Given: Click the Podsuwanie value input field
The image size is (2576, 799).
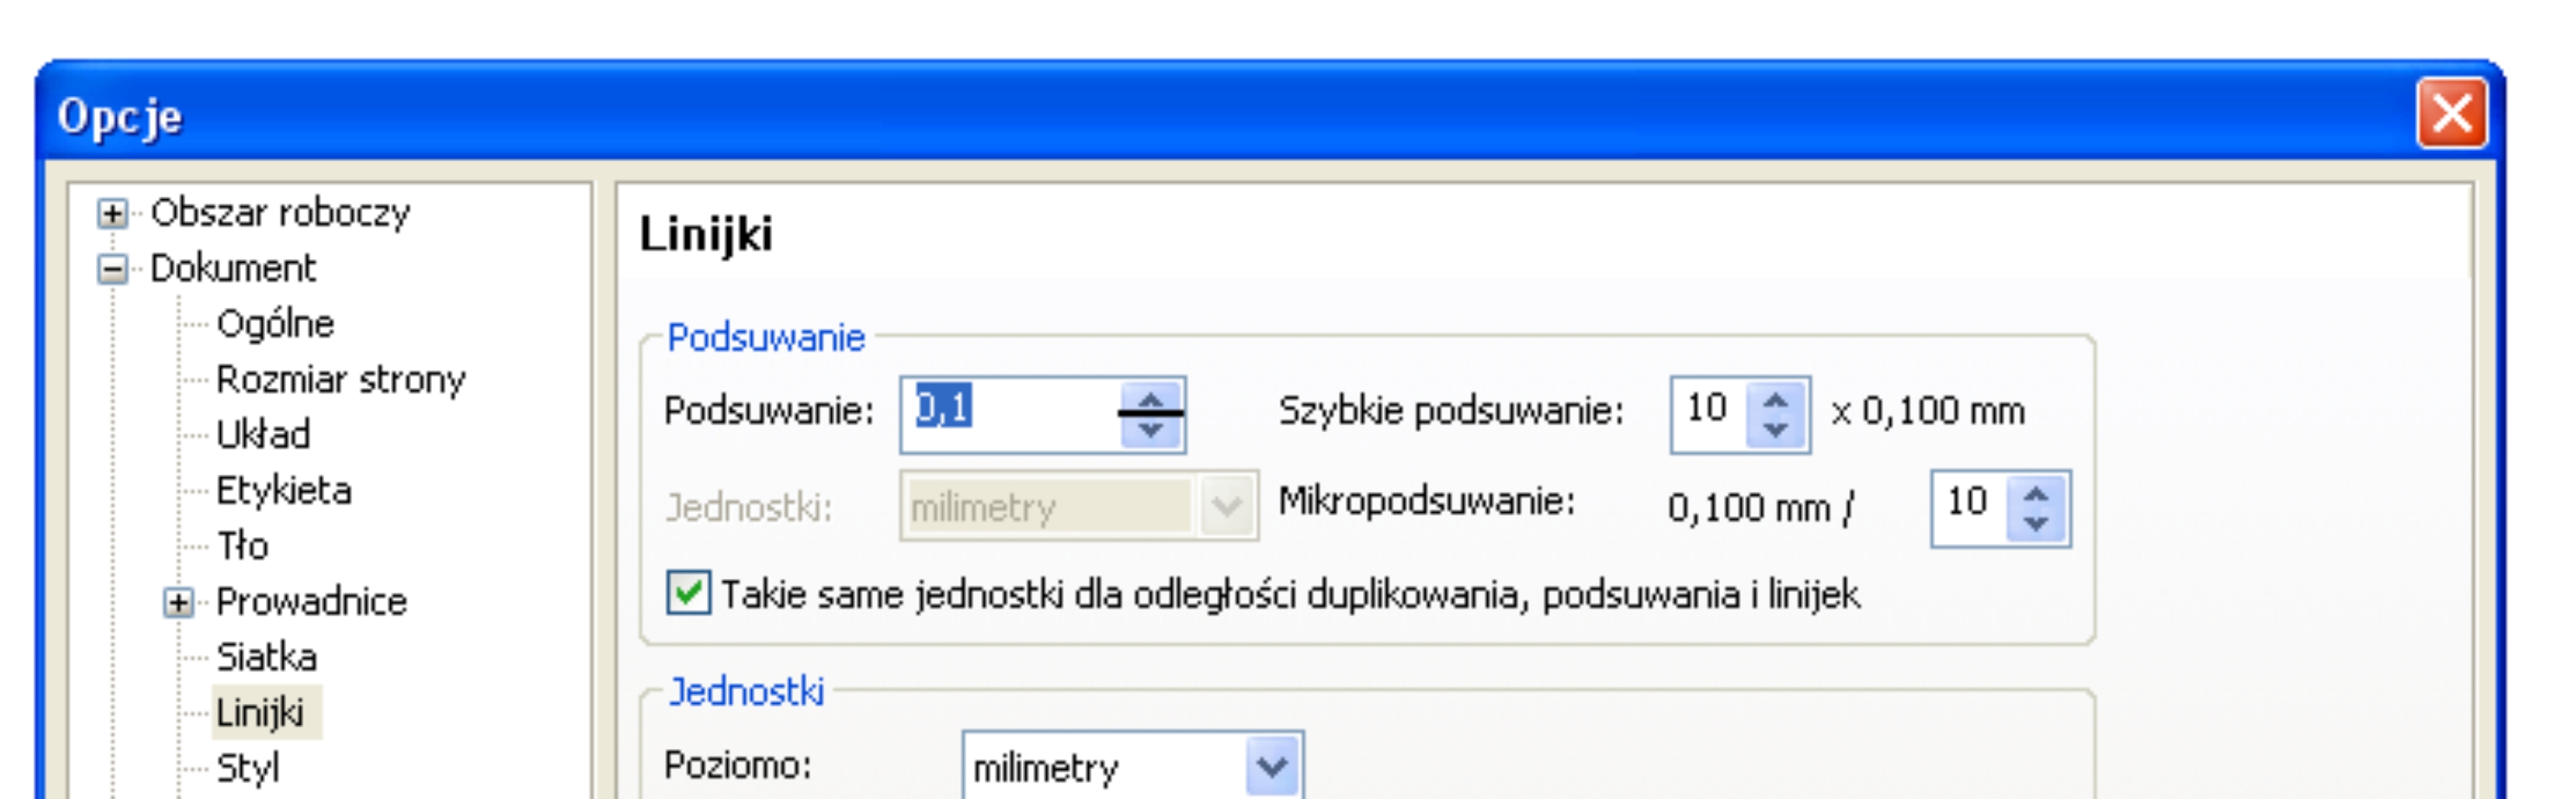Looking at the screenshot, I should 1010,410.
